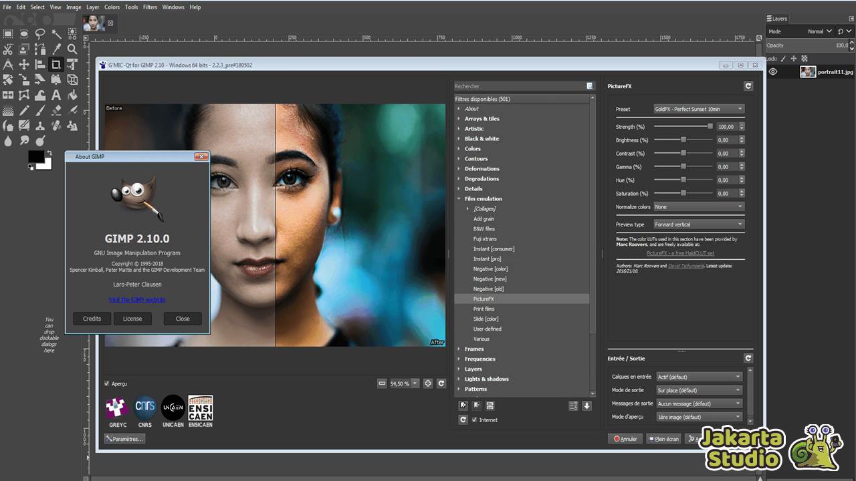Open the Preview type dropdown

pos(698,224)
